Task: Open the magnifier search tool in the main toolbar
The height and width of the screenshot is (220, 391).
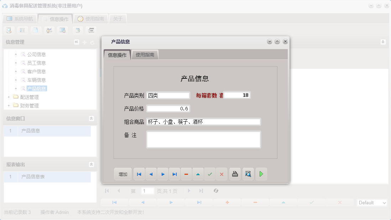Action: [9, 30]
